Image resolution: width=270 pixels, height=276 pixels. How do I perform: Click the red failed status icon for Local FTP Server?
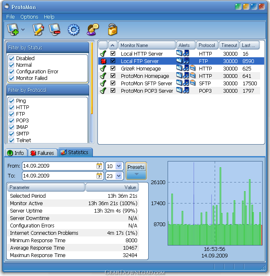(x=103, y=61)
